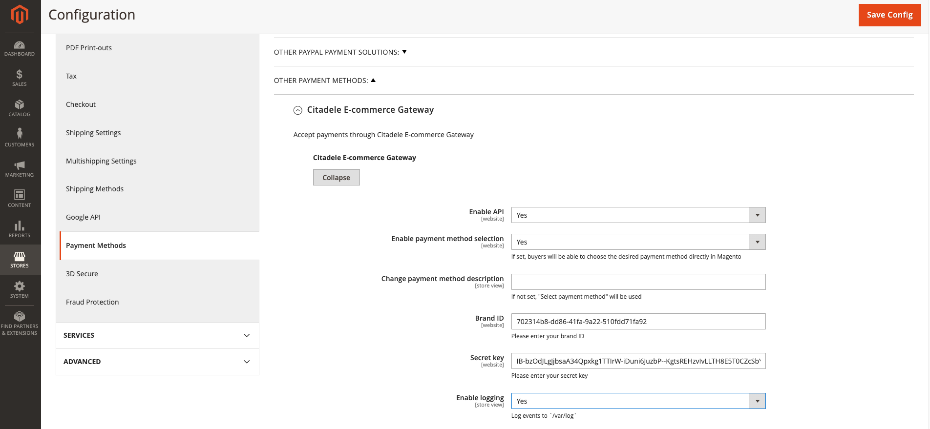Image resolution: width=930 pixels, height=429 pixels.
Task: Click 'Log events to /var/log' note
Action: [x=544, y=416]
